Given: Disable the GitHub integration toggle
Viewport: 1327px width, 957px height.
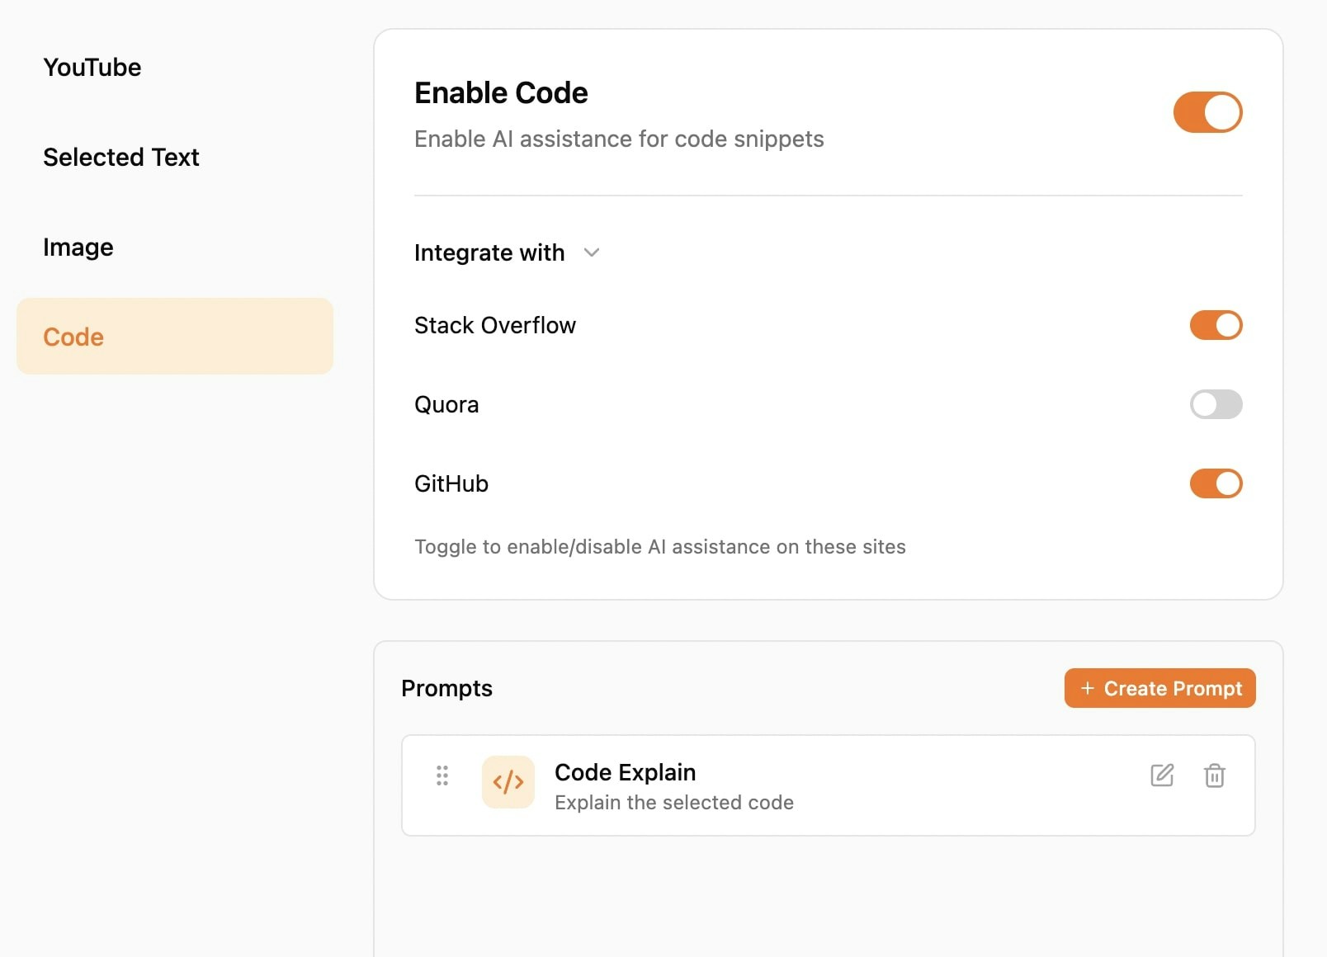Looking at the screenshot, I should tap(1216, 483).
